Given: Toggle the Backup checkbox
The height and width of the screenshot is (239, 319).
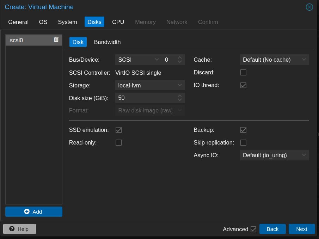Looking at the screenshot, I should tap(243, 130).
